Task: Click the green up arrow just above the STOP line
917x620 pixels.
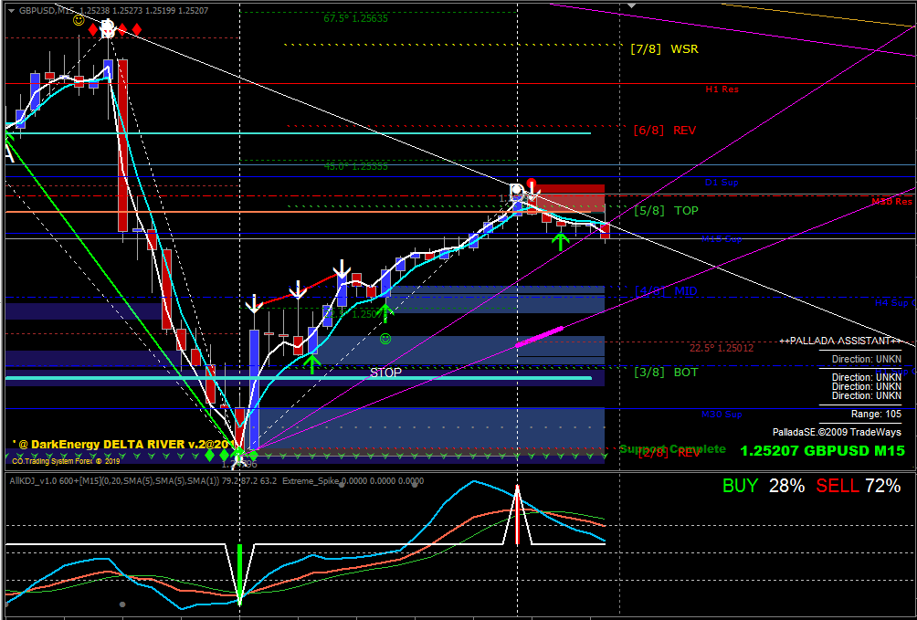Action: [313, 363]
